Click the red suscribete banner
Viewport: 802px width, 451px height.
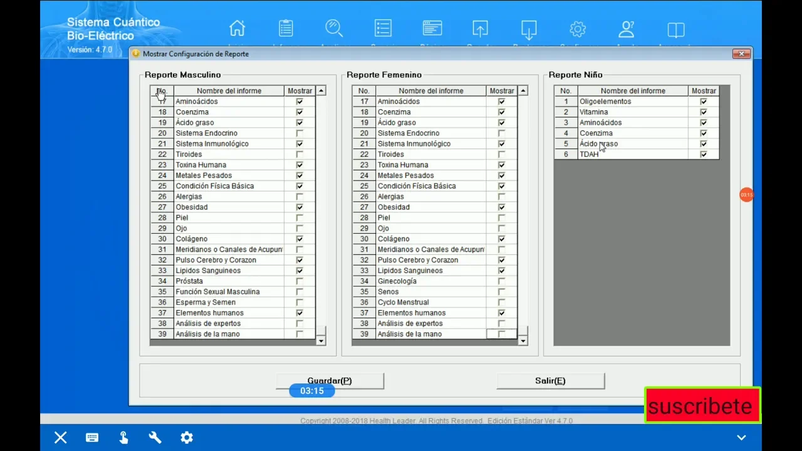point(702,406)
